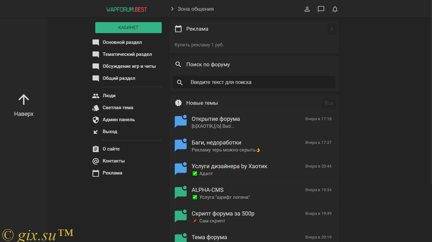Click timestamp Вчера в 19:34

pos(318,190)
